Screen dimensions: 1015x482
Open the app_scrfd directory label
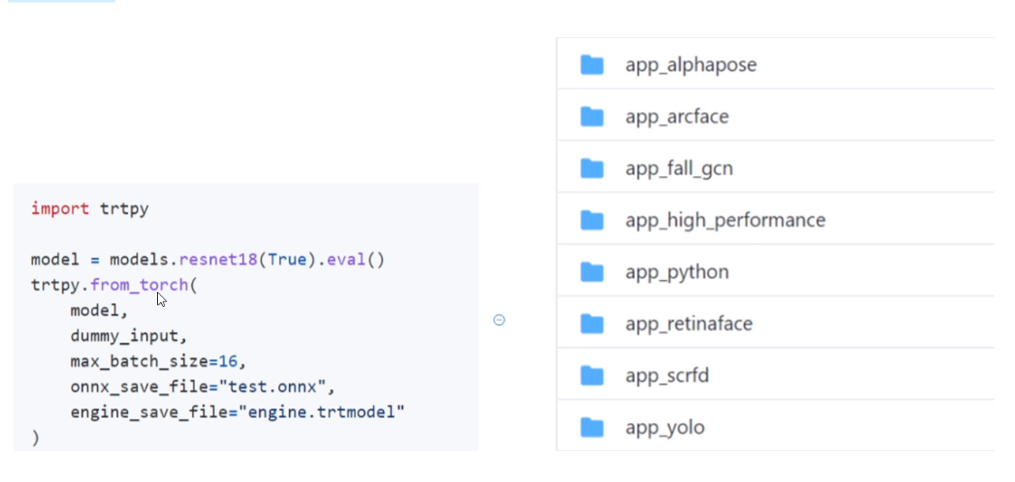pyautogui.click(x=667, y=376)
